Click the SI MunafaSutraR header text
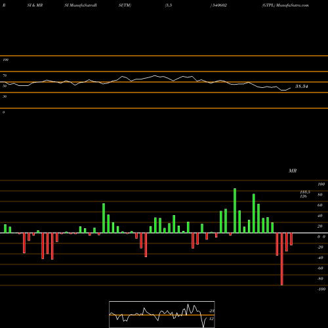 pyautogui.click(x=81, y=5)
